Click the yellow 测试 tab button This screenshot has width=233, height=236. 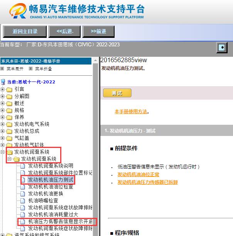pyautogui.click(x=117, y=93)
